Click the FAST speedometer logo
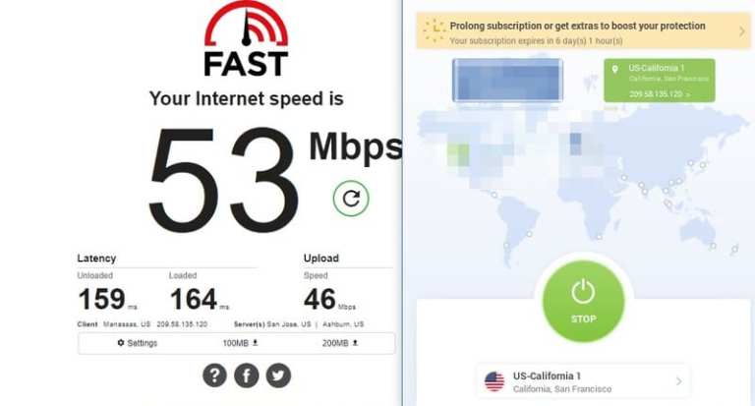The height and width of the screenshot is (406, 755). pos(246,38)
